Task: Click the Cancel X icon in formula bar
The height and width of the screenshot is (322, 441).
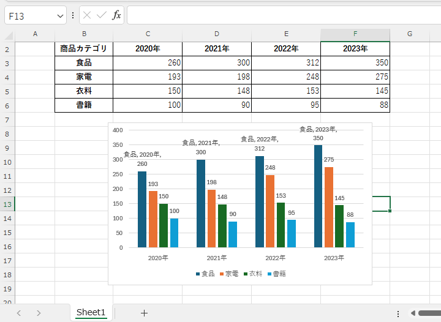Action: (x=87, y=15)
